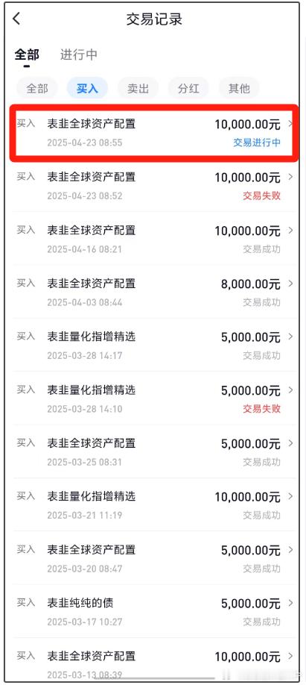Filter records by 卖出
The width and height of the screenshot is (306, 685).
[138, 89]
